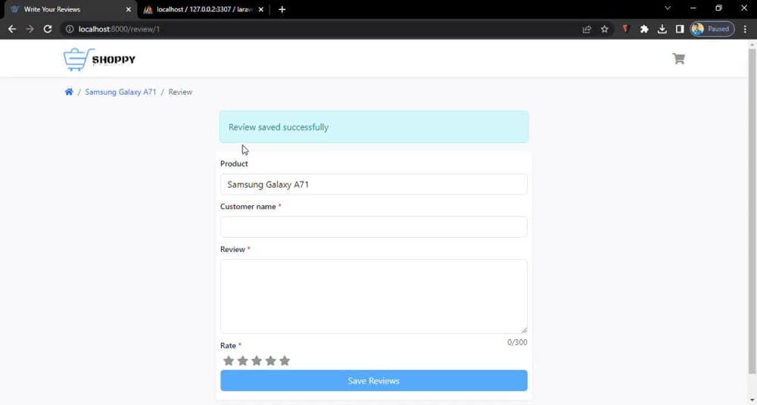Screen dimensions: 757x405
Task: Click the Customer name label
Action: [248, 207]
